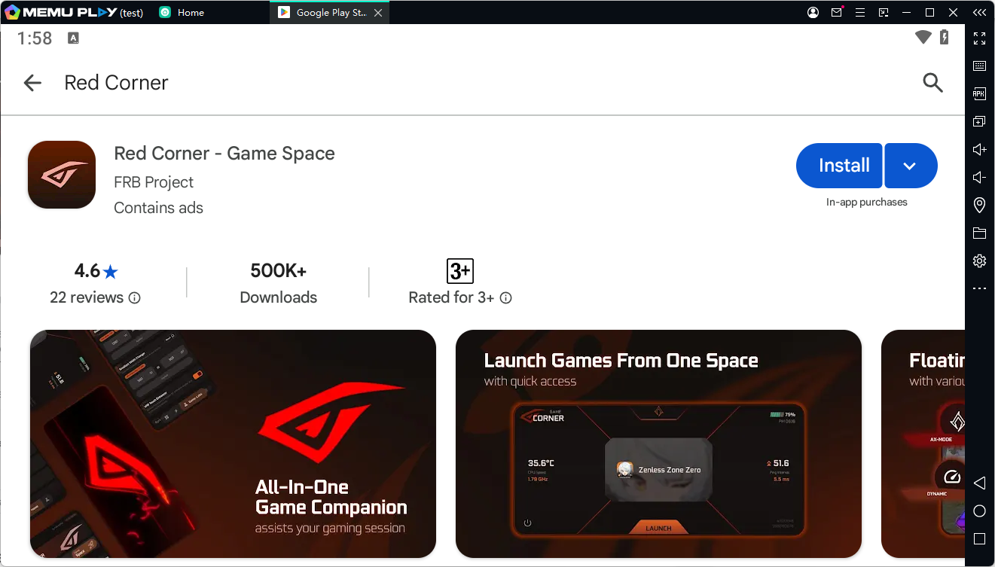Click the In-app purchases label
995x567 pixels.
pos(867,202)
